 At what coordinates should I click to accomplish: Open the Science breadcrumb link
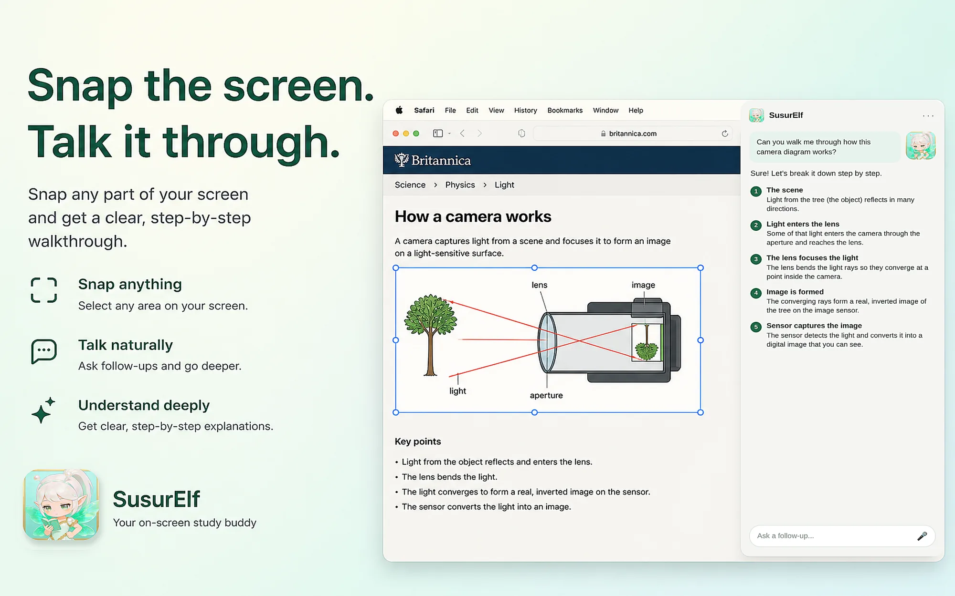coord(410,185)
